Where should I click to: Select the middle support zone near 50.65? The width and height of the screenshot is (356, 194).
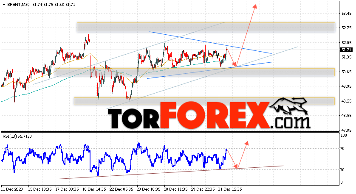point(195,72)
